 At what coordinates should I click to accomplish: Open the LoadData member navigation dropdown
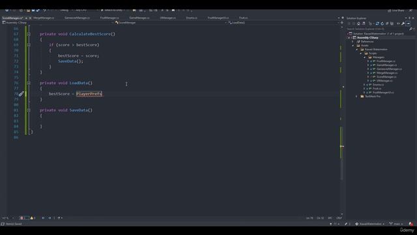(283, 23)
